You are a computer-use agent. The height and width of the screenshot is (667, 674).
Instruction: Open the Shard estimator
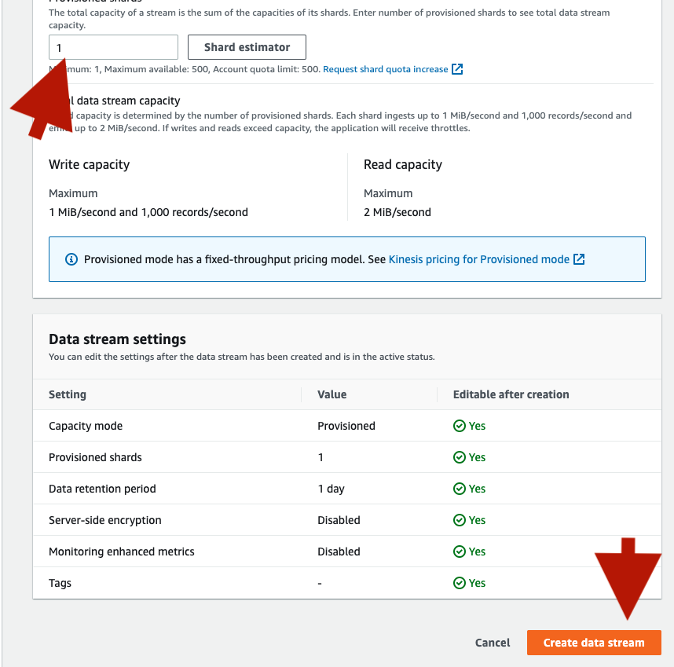pos(247,47)
